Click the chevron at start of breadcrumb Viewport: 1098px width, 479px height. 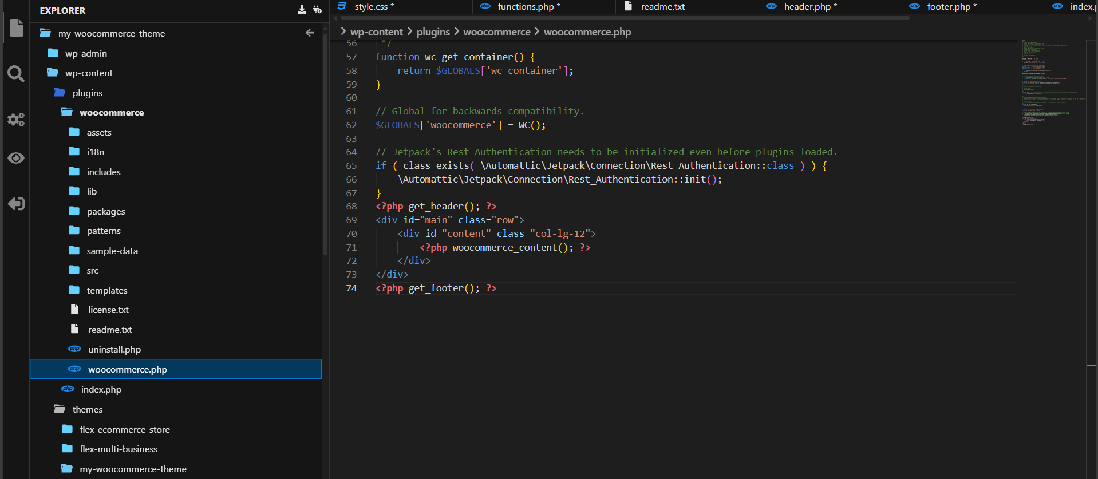pos(343,31)
